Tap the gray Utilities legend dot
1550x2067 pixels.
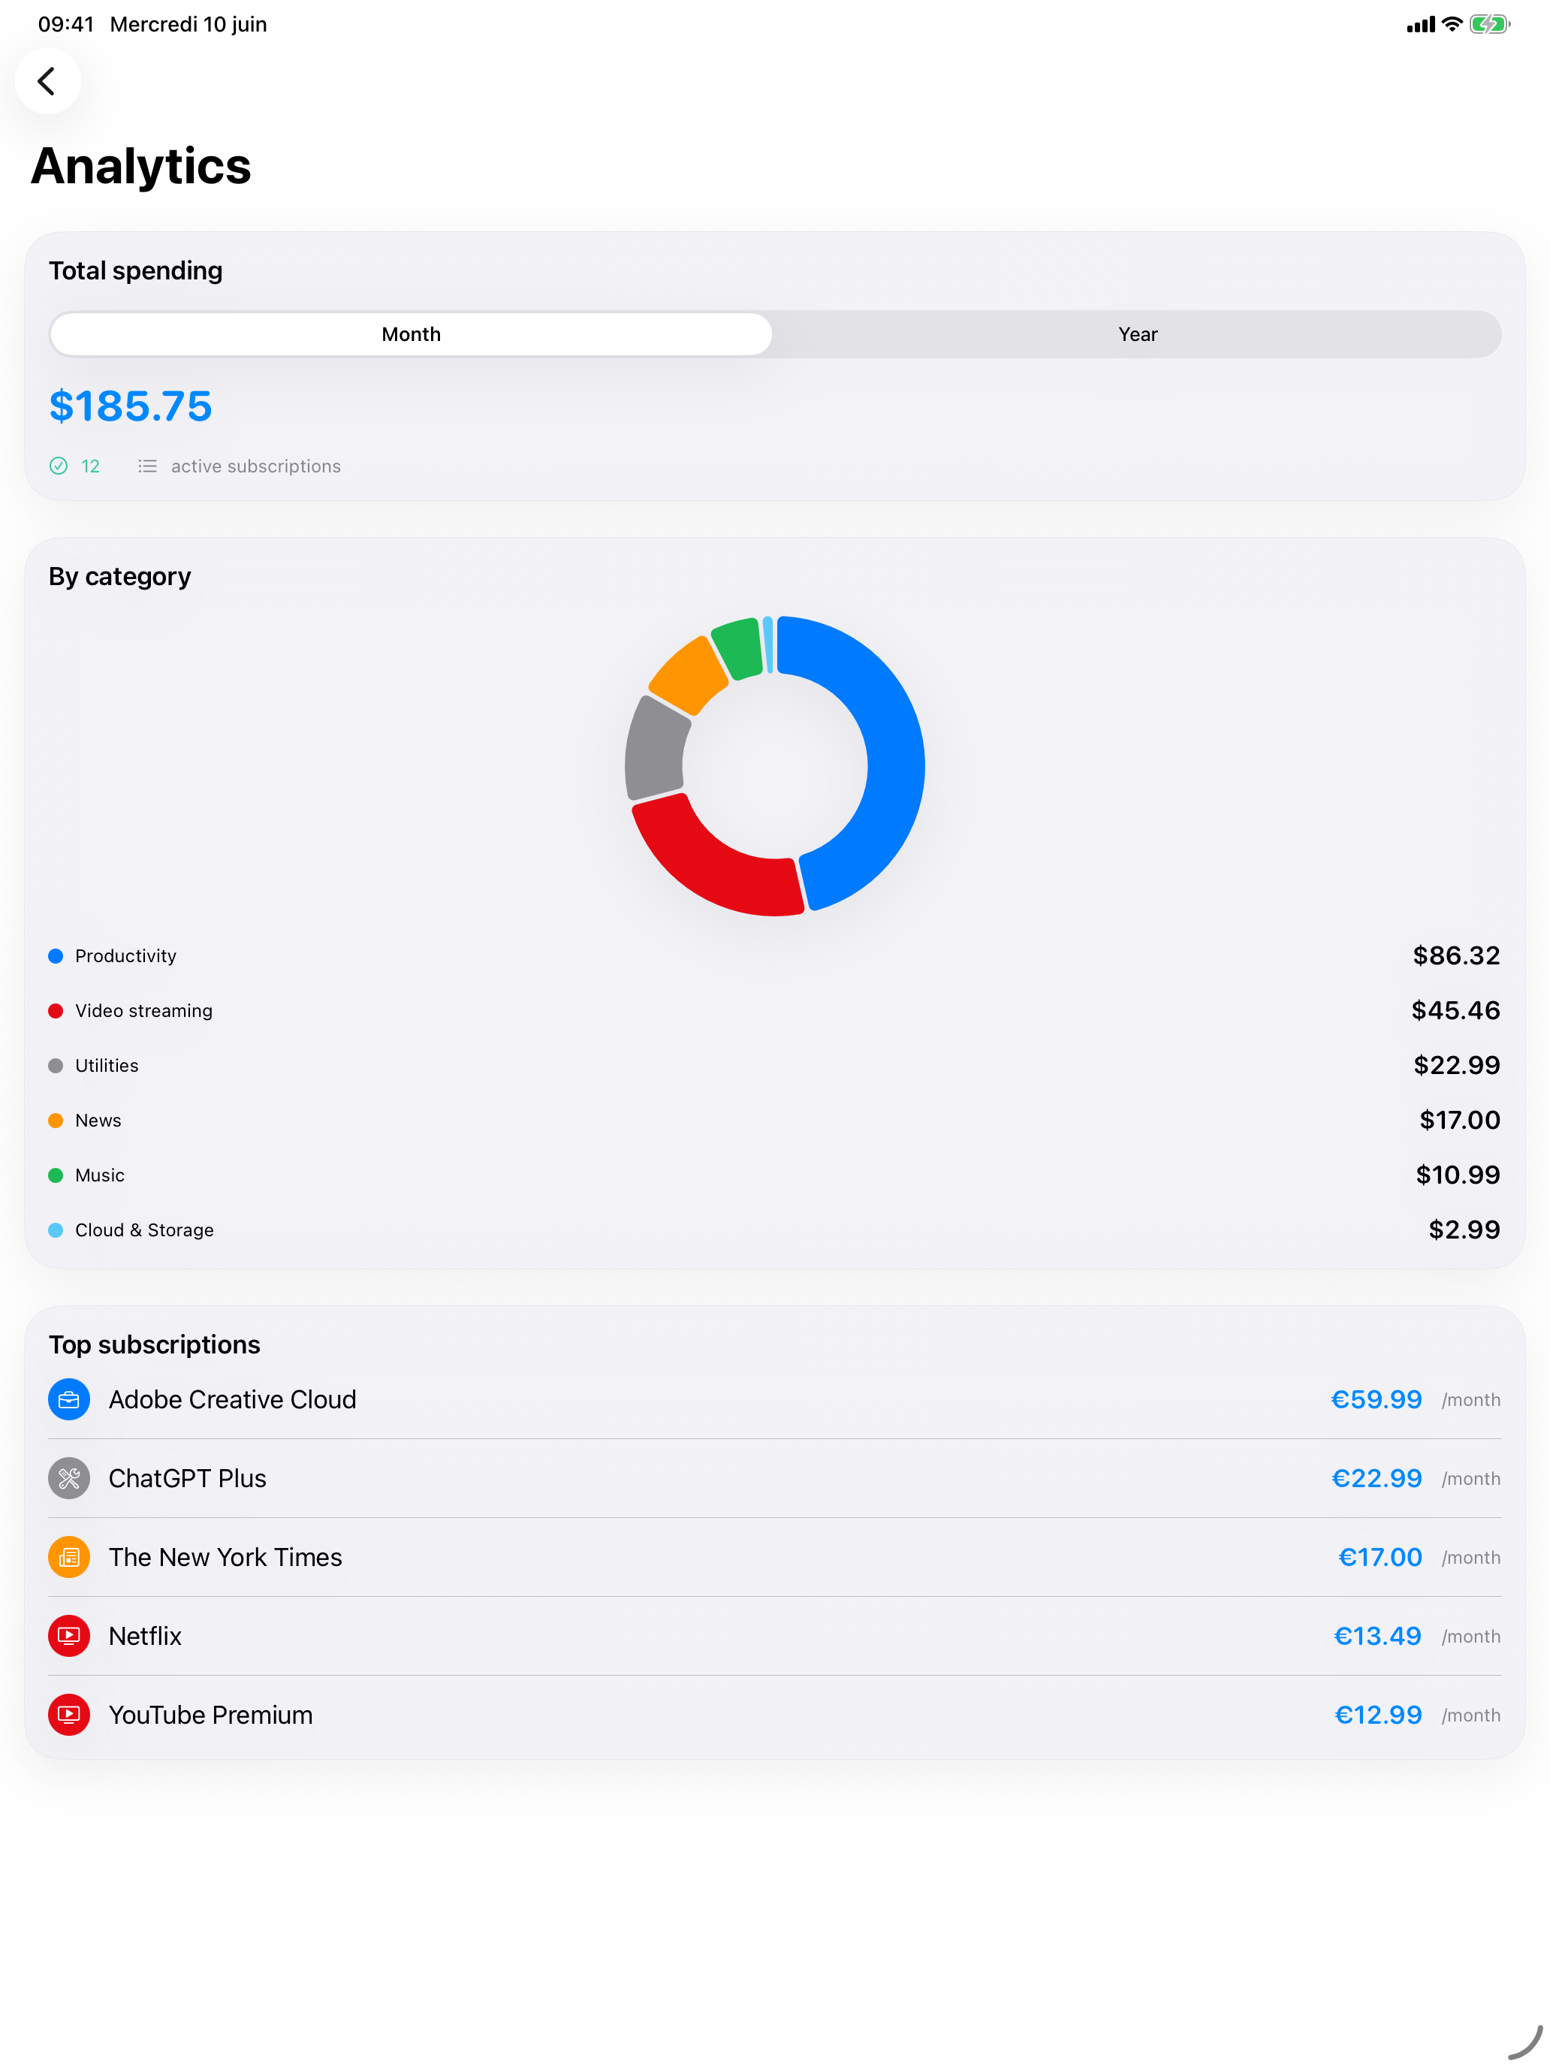pos(56,1067)
